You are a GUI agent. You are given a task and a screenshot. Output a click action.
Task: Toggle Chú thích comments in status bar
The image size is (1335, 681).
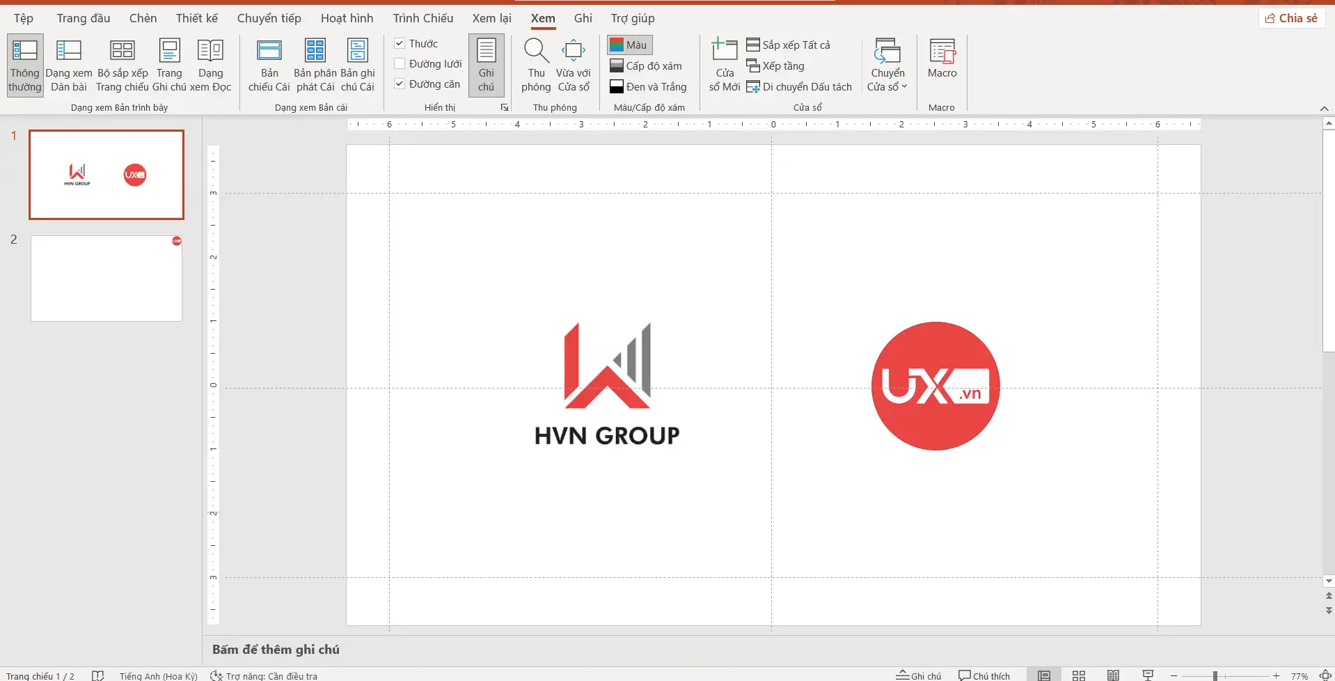pos(984,675)
